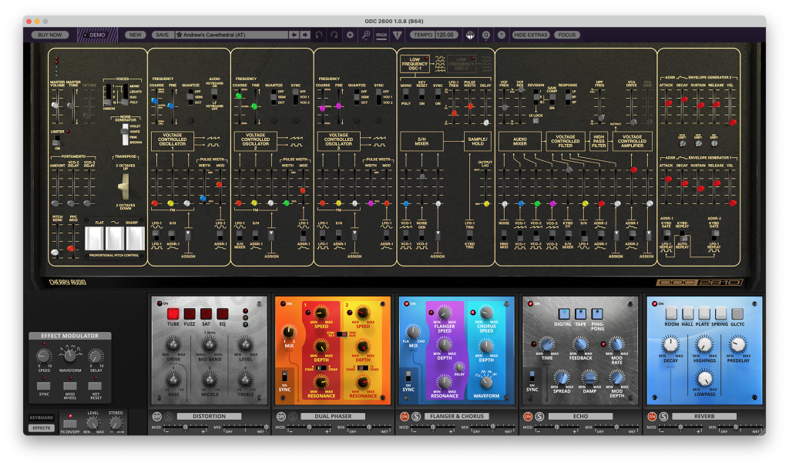Toggle the Effect Modulator SYNC button
The height and width of the screenshot is (466, 789).
44,386
